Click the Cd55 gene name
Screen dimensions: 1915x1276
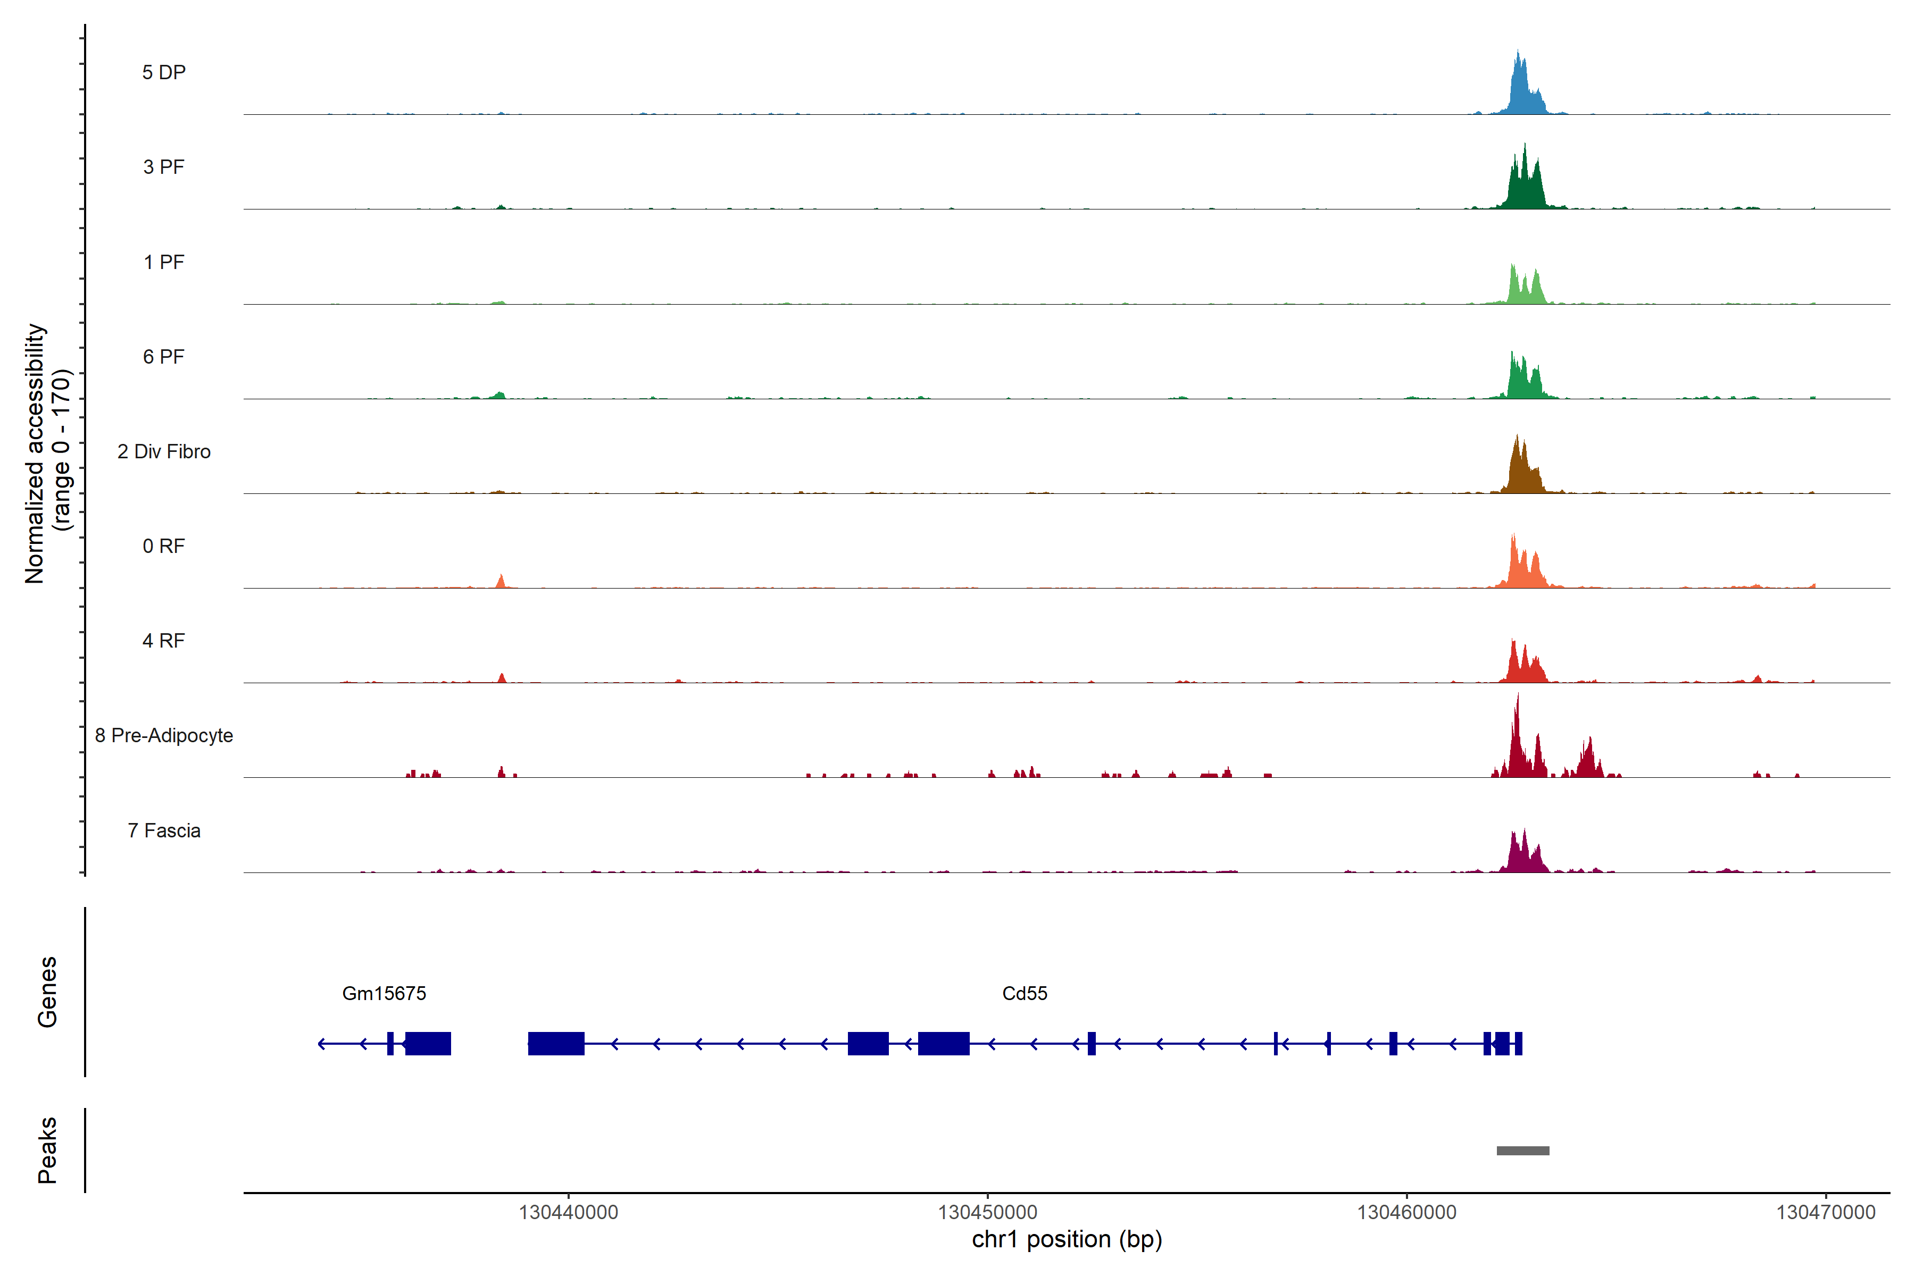tap(1025, 993)
